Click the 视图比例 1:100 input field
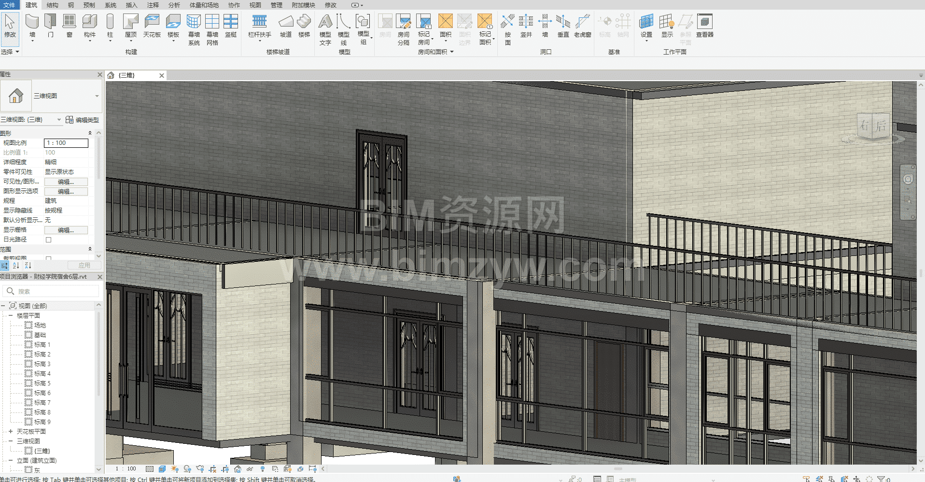 (x=66, y=143)
